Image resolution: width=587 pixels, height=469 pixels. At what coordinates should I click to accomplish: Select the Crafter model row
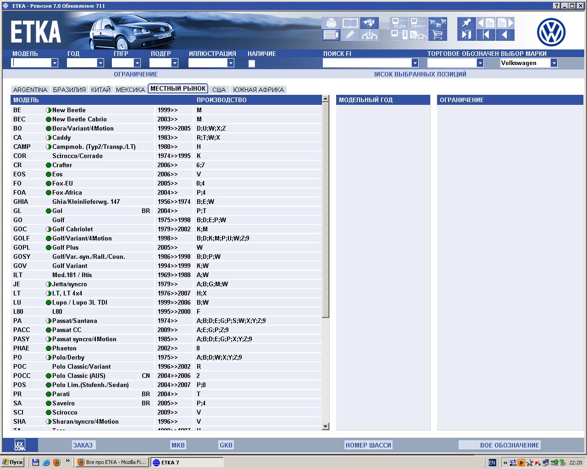[166, 165]
